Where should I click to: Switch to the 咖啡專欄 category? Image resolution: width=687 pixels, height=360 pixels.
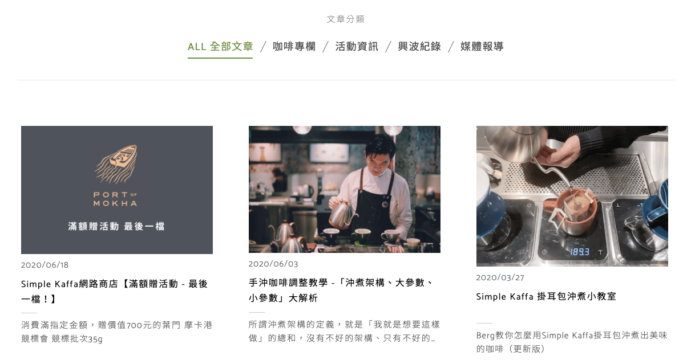pyautogui.click(x=294, y=47)
